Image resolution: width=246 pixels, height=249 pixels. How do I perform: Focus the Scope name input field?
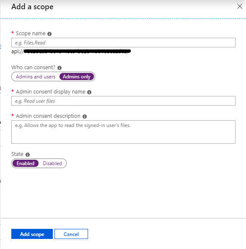point(123,43)
